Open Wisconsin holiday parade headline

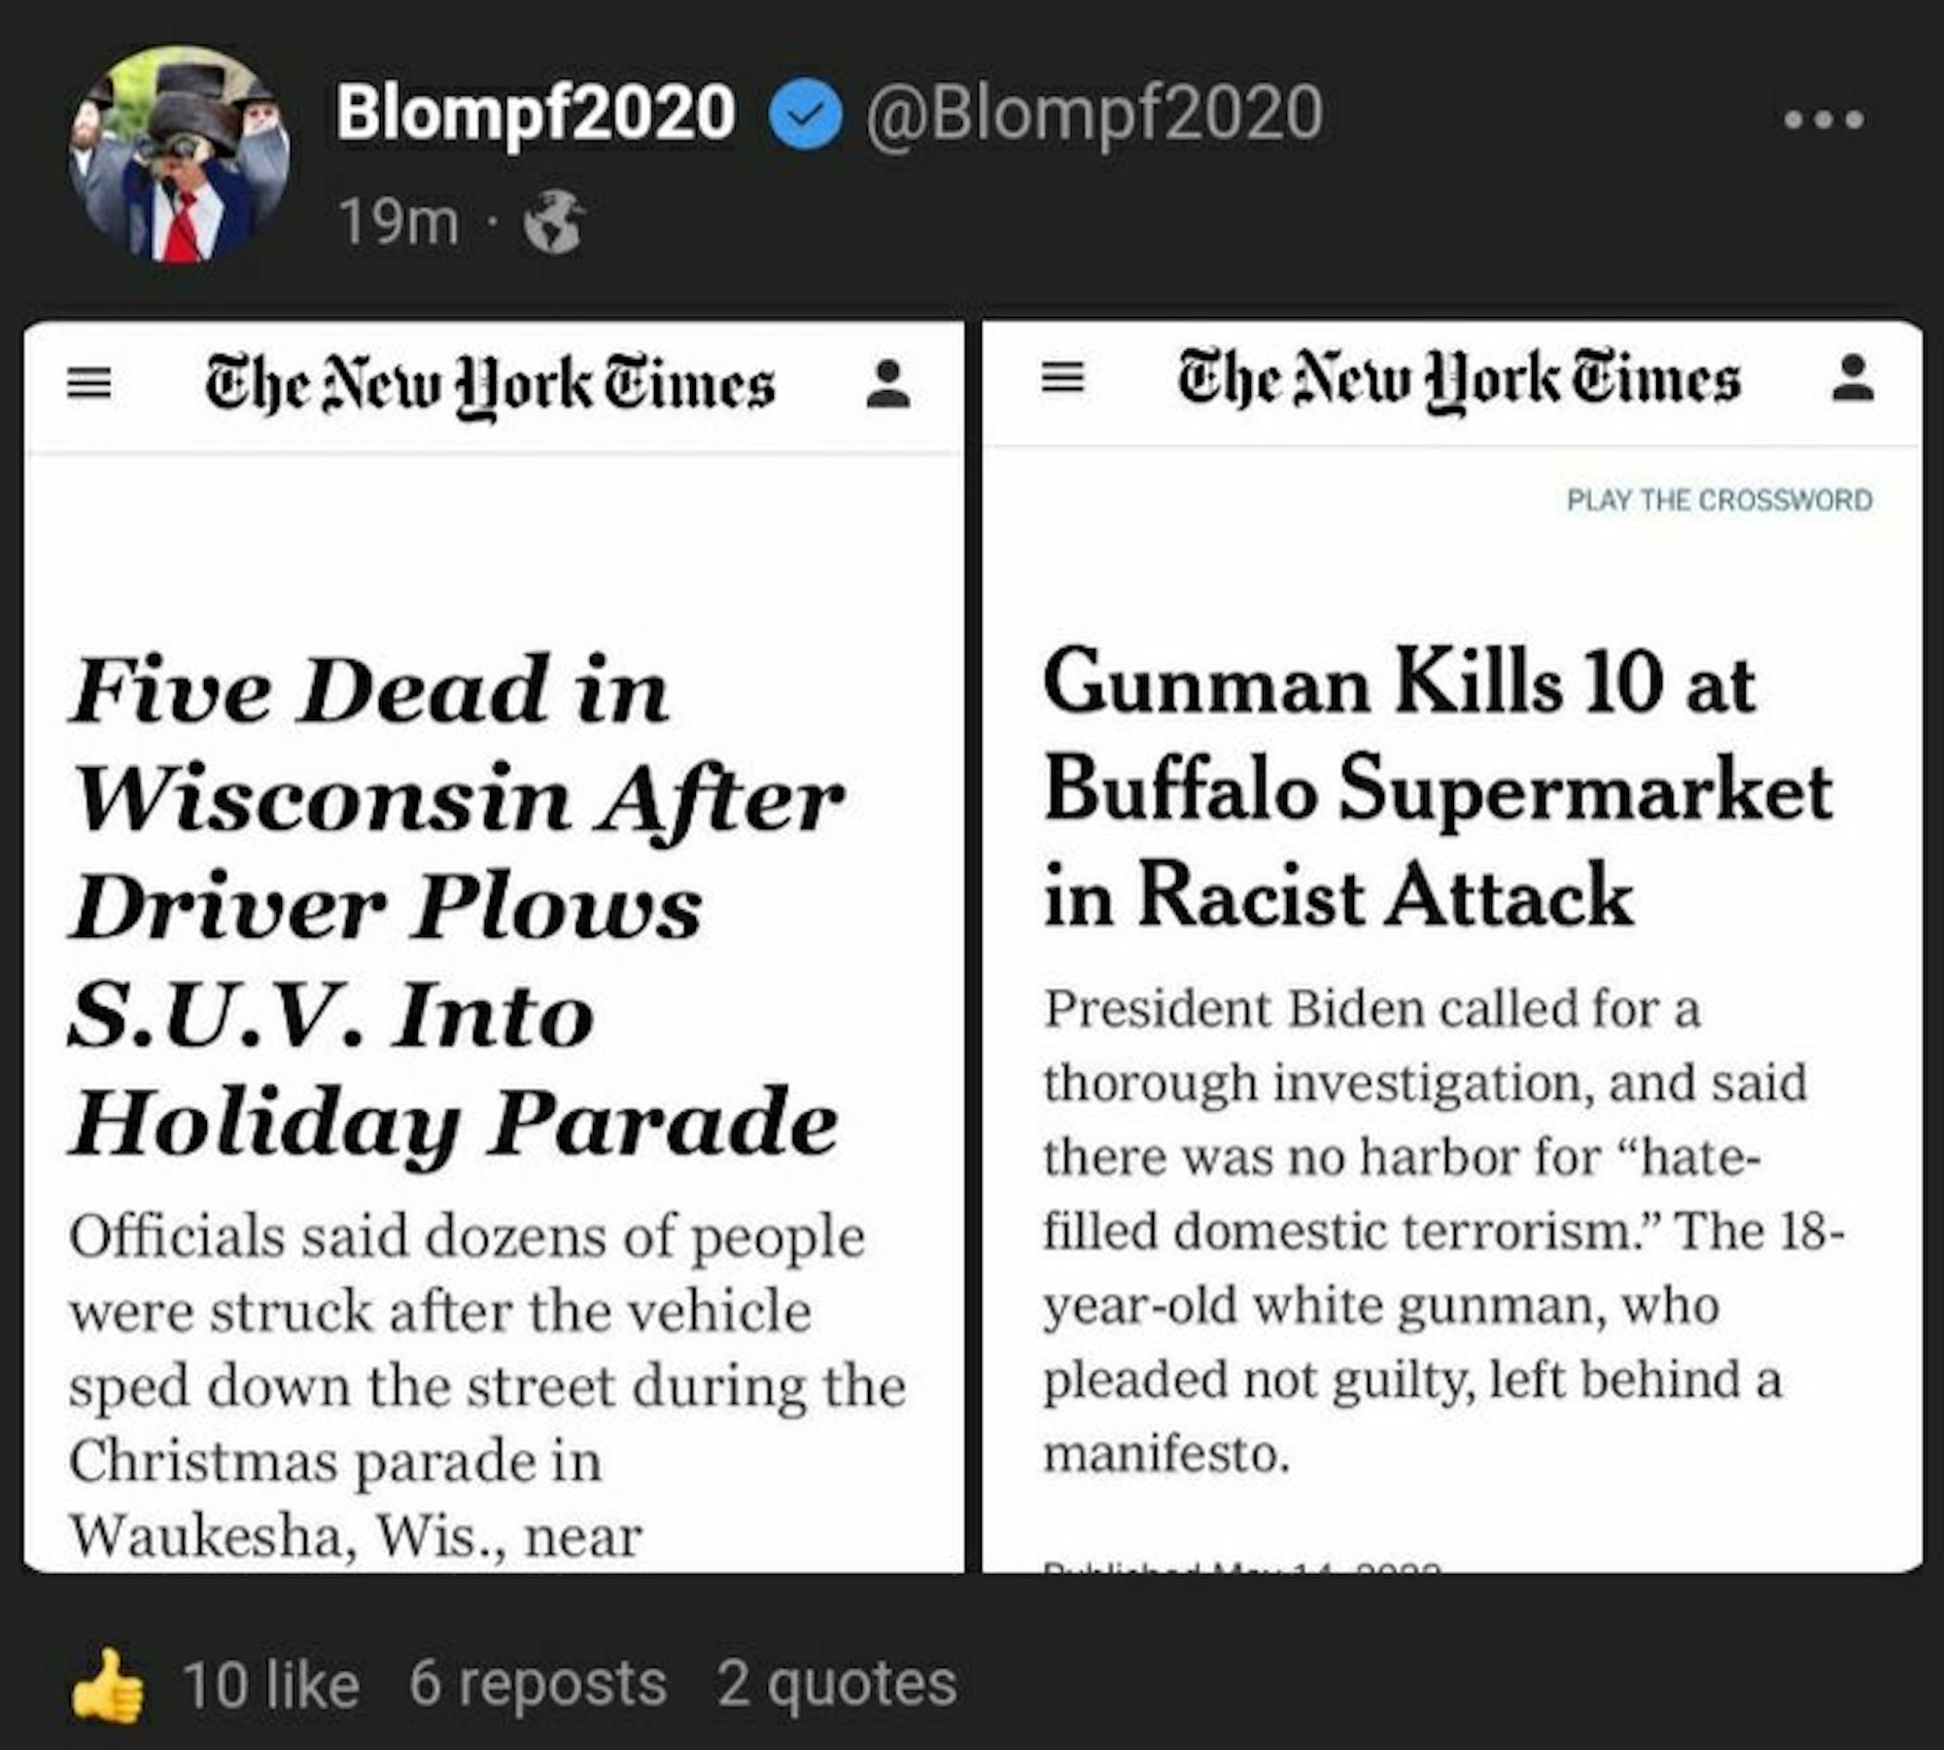click(457, 904)
